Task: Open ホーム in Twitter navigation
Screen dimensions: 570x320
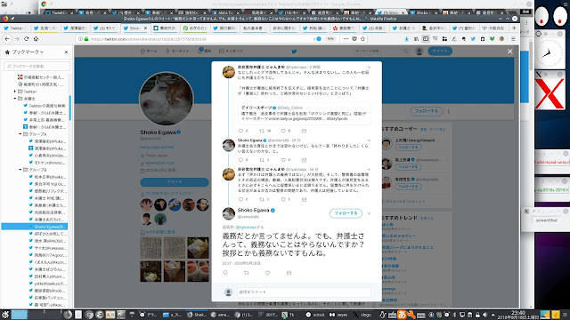Action: pos(149,52)
